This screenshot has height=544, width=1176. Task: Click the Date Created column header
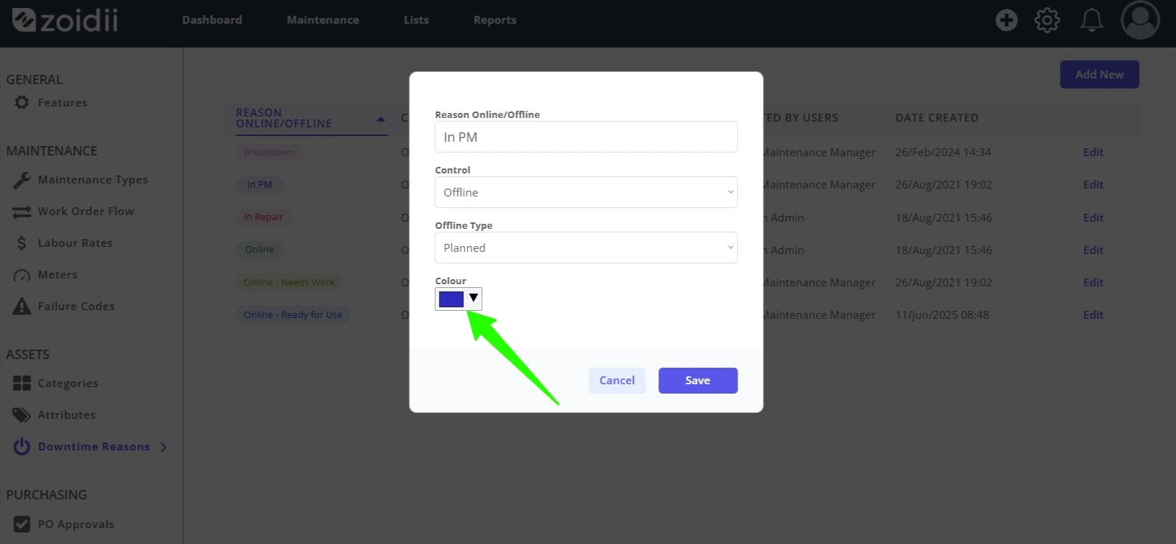tap(936, 118)
